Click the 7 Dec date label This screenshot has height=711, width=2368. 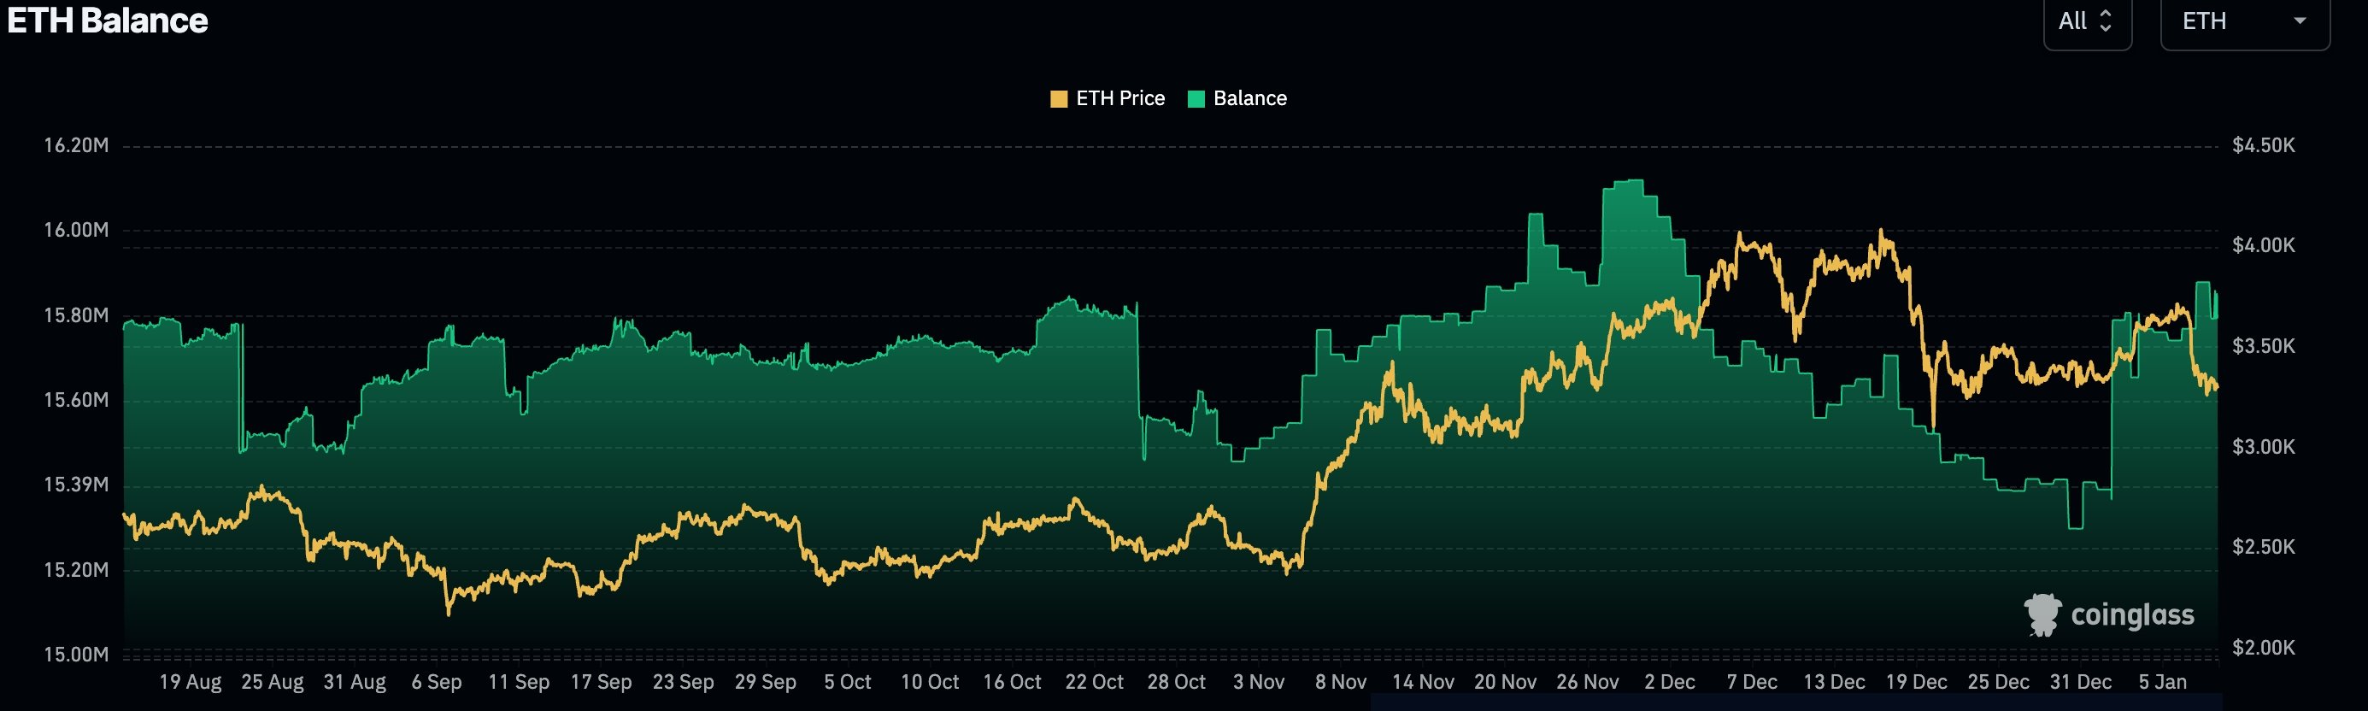[x=1752, y=683]
